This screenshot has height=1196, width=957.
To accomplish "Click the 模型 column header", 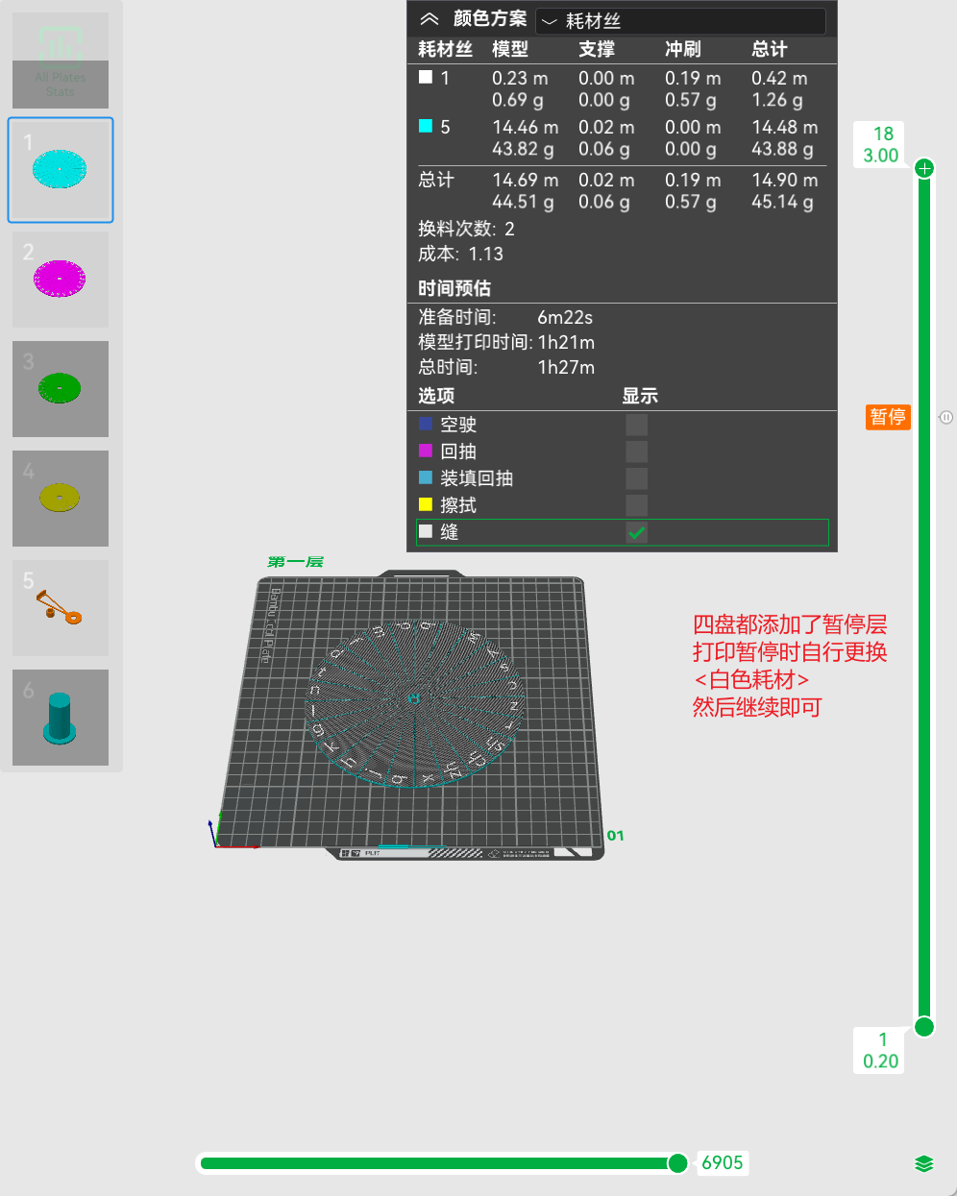I will pos(509,50).
